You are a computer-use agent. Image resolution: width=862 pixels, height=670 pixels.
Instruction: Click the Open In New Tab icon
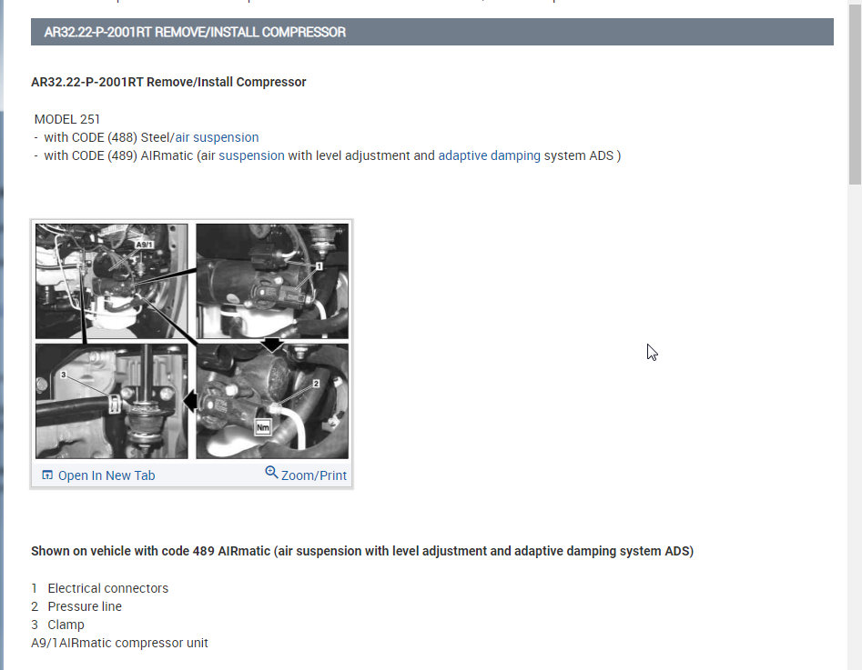coord(47,475)
